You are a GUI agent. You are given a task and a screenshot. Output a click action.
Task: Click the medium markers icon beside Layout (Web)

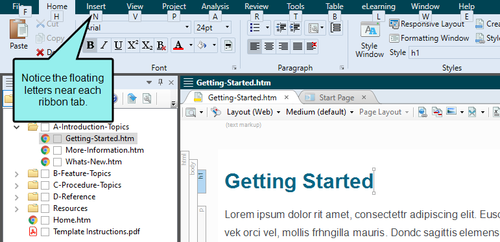[216, 112]
